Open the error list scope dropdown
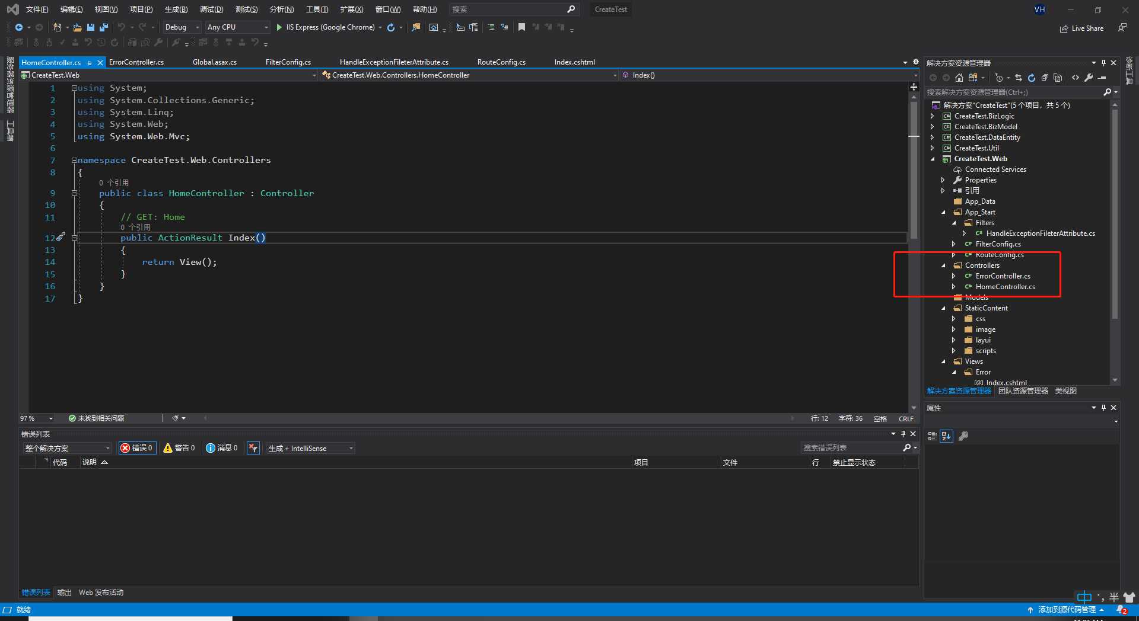 67,448
